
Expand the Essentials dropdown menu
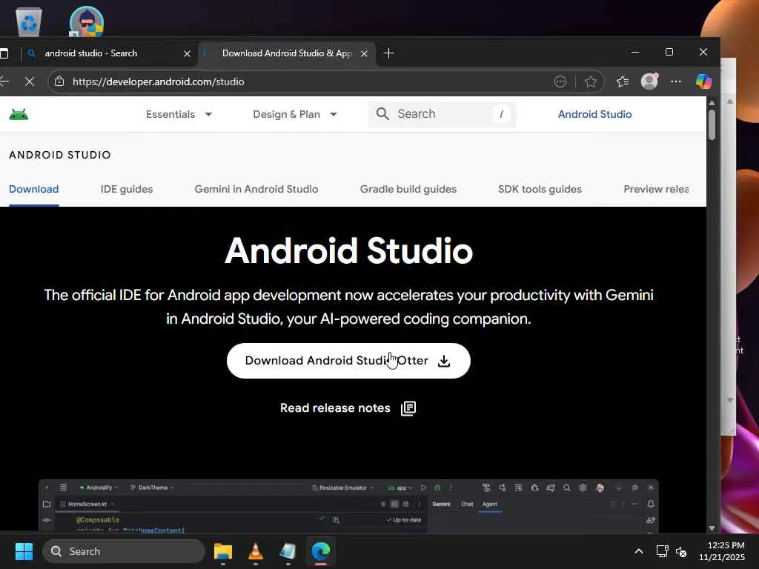(x=179, y=115)
